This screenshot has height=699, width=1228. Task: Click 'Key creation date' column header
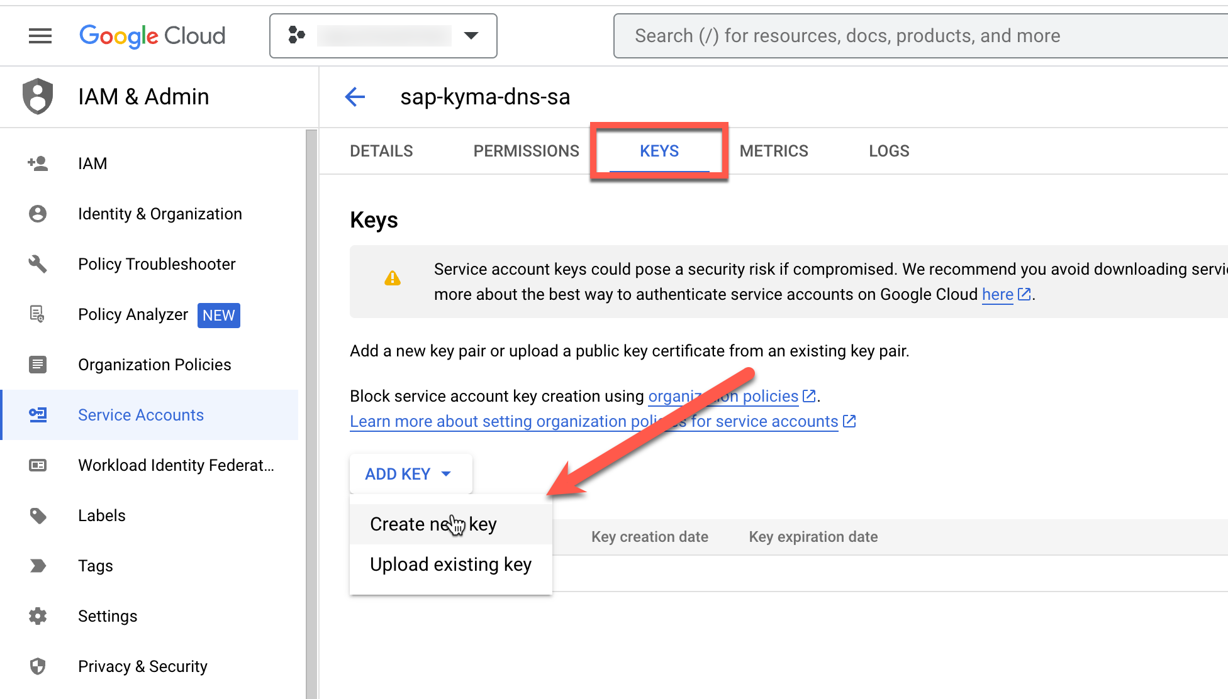point(650,537)
